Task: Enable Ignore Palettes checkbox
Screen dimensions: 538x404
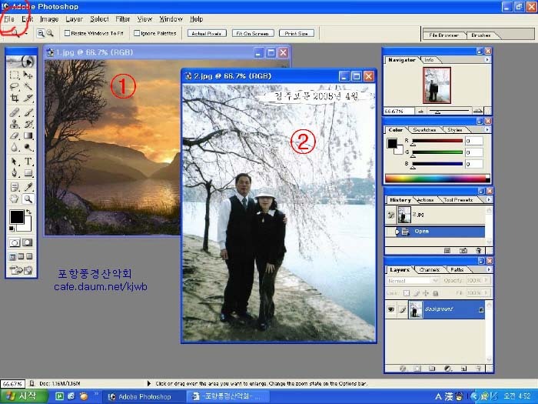Action: tap(137, 33)
